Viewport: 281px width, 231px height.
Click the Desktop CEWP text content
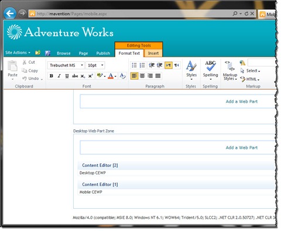[92, 173]
